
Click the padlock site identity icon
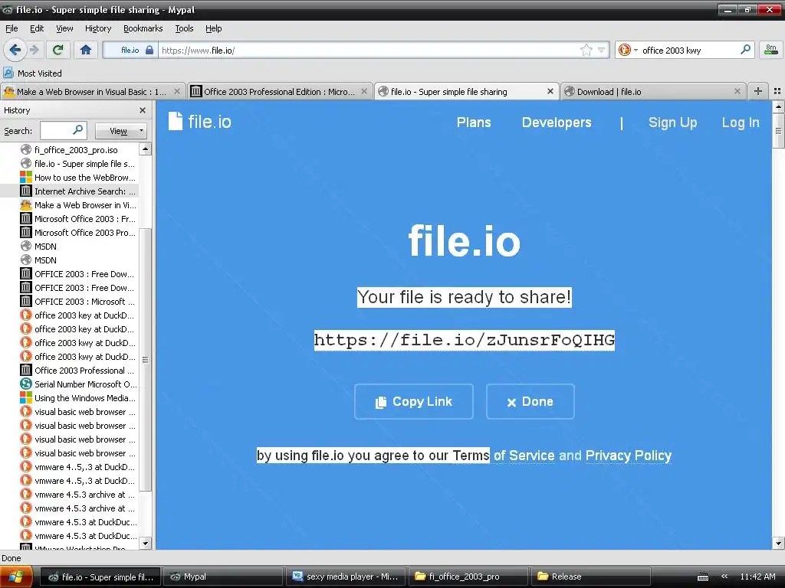coord(149,50)
